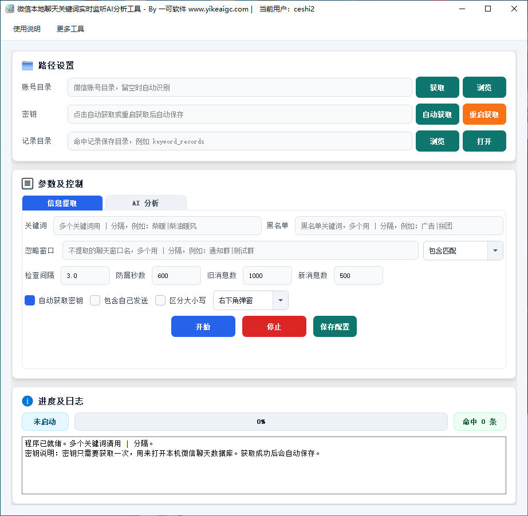
Task: Click the 忽略窗口 input field
Action: coord(241,251)
